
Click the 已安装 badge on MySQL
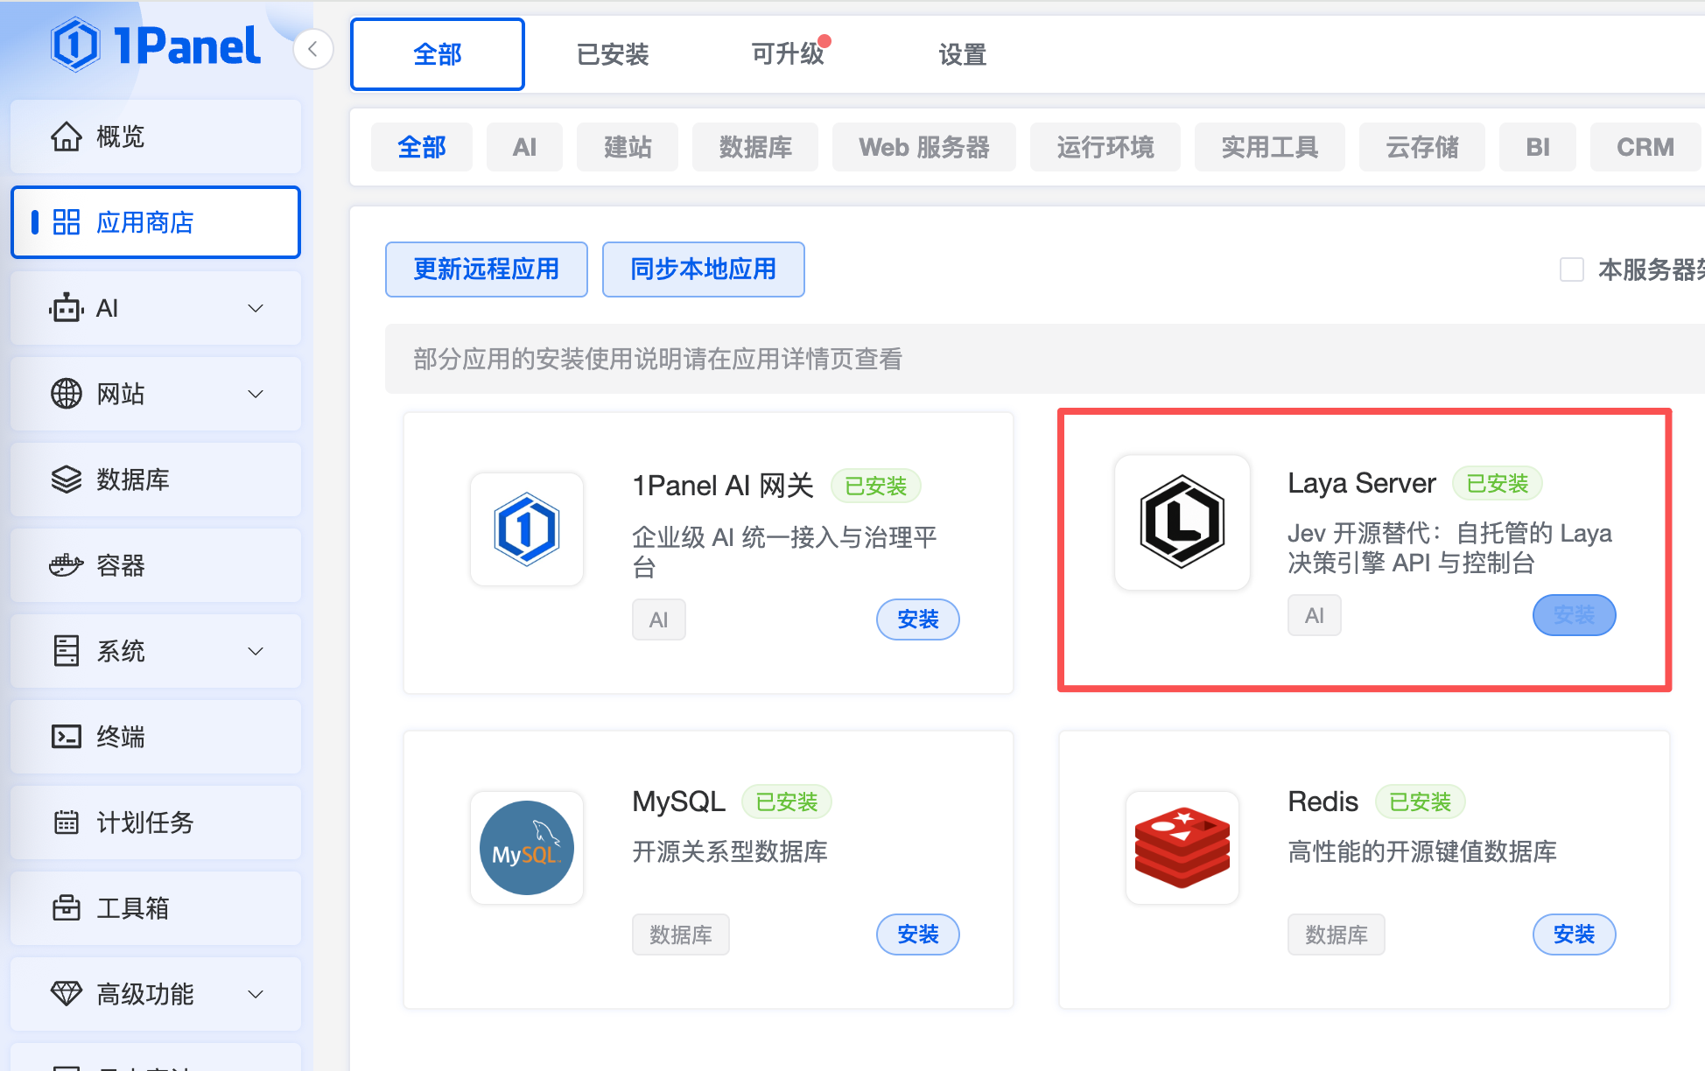coord(787,801)
